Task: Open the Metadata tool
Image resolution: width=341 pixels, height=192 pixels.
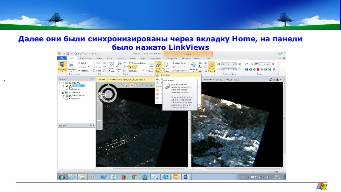Action: click(x=71, y=66)
